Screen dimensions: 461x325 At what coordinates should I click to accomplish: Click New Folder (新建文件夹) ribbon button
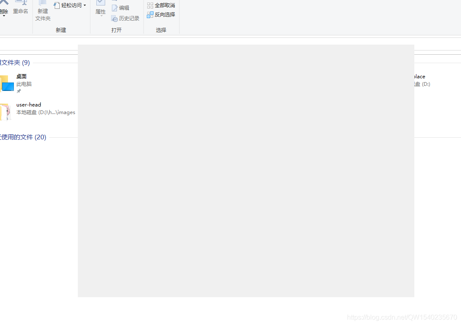click(42, 11)
